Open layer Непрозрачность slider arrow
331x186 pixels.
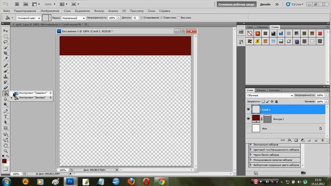[x=326, y=95]
